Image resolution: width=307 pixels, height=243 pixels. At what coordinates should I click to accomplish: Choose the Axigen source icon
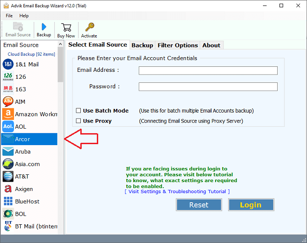(8, 189)
